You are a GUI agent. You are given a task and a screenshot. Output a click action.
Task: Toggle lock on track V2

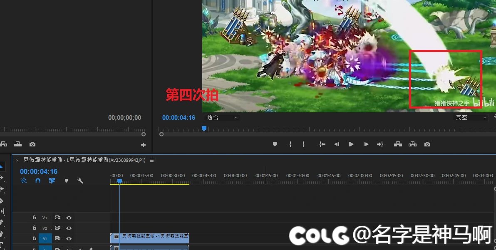35,228
